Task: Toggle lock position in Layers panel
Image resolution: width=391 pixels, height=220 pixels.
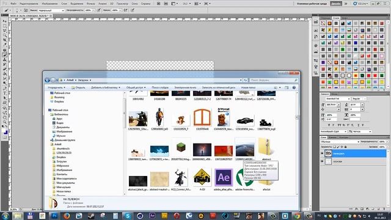Action: [342, 147]
